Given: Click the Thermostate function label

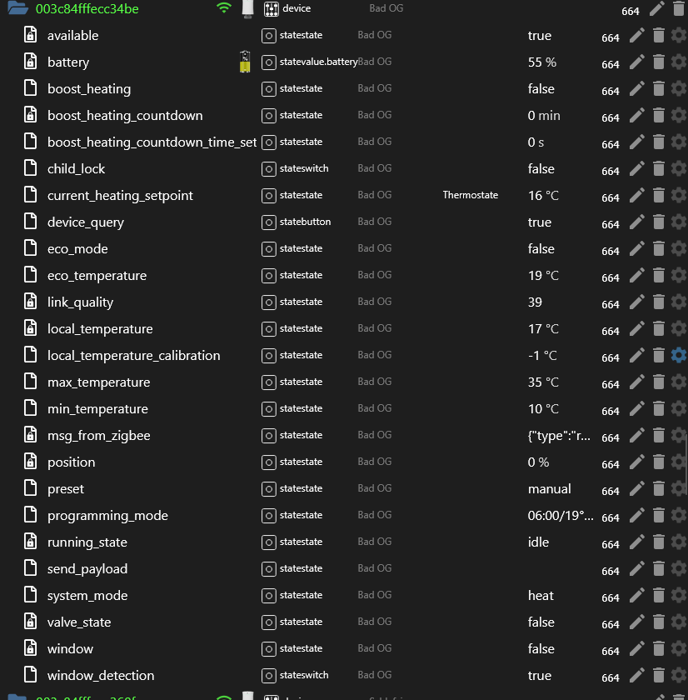Looking at the screenshot, I should 470,196.
